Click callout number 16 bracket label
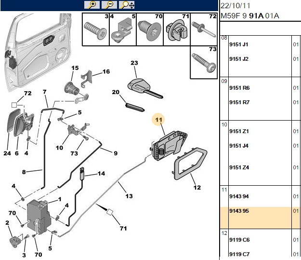The image size is (301, 260). coord(106,71)
